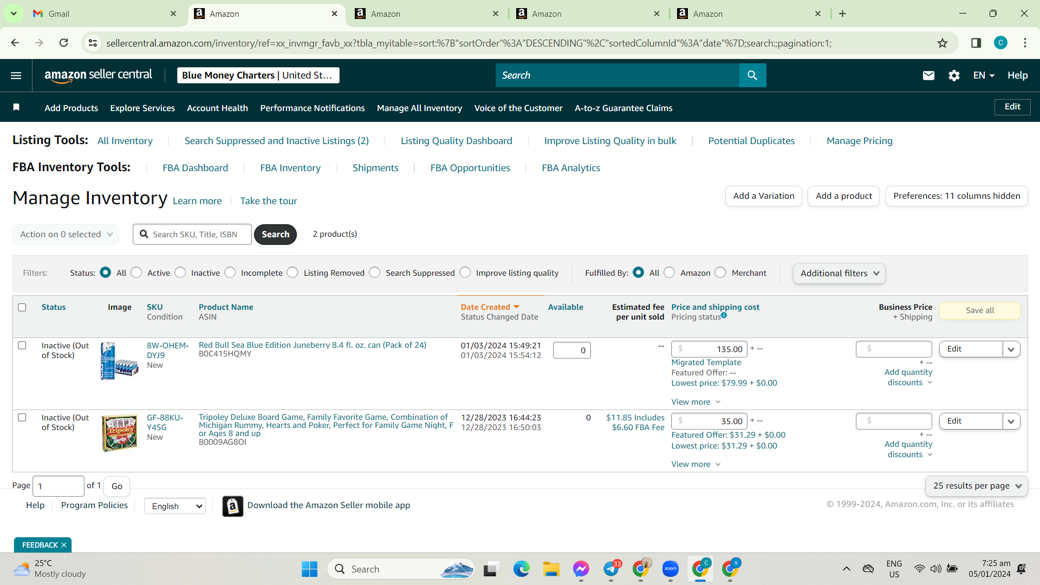
Task: Expand View more for Red Bull pricing
Action: point(696,402)
